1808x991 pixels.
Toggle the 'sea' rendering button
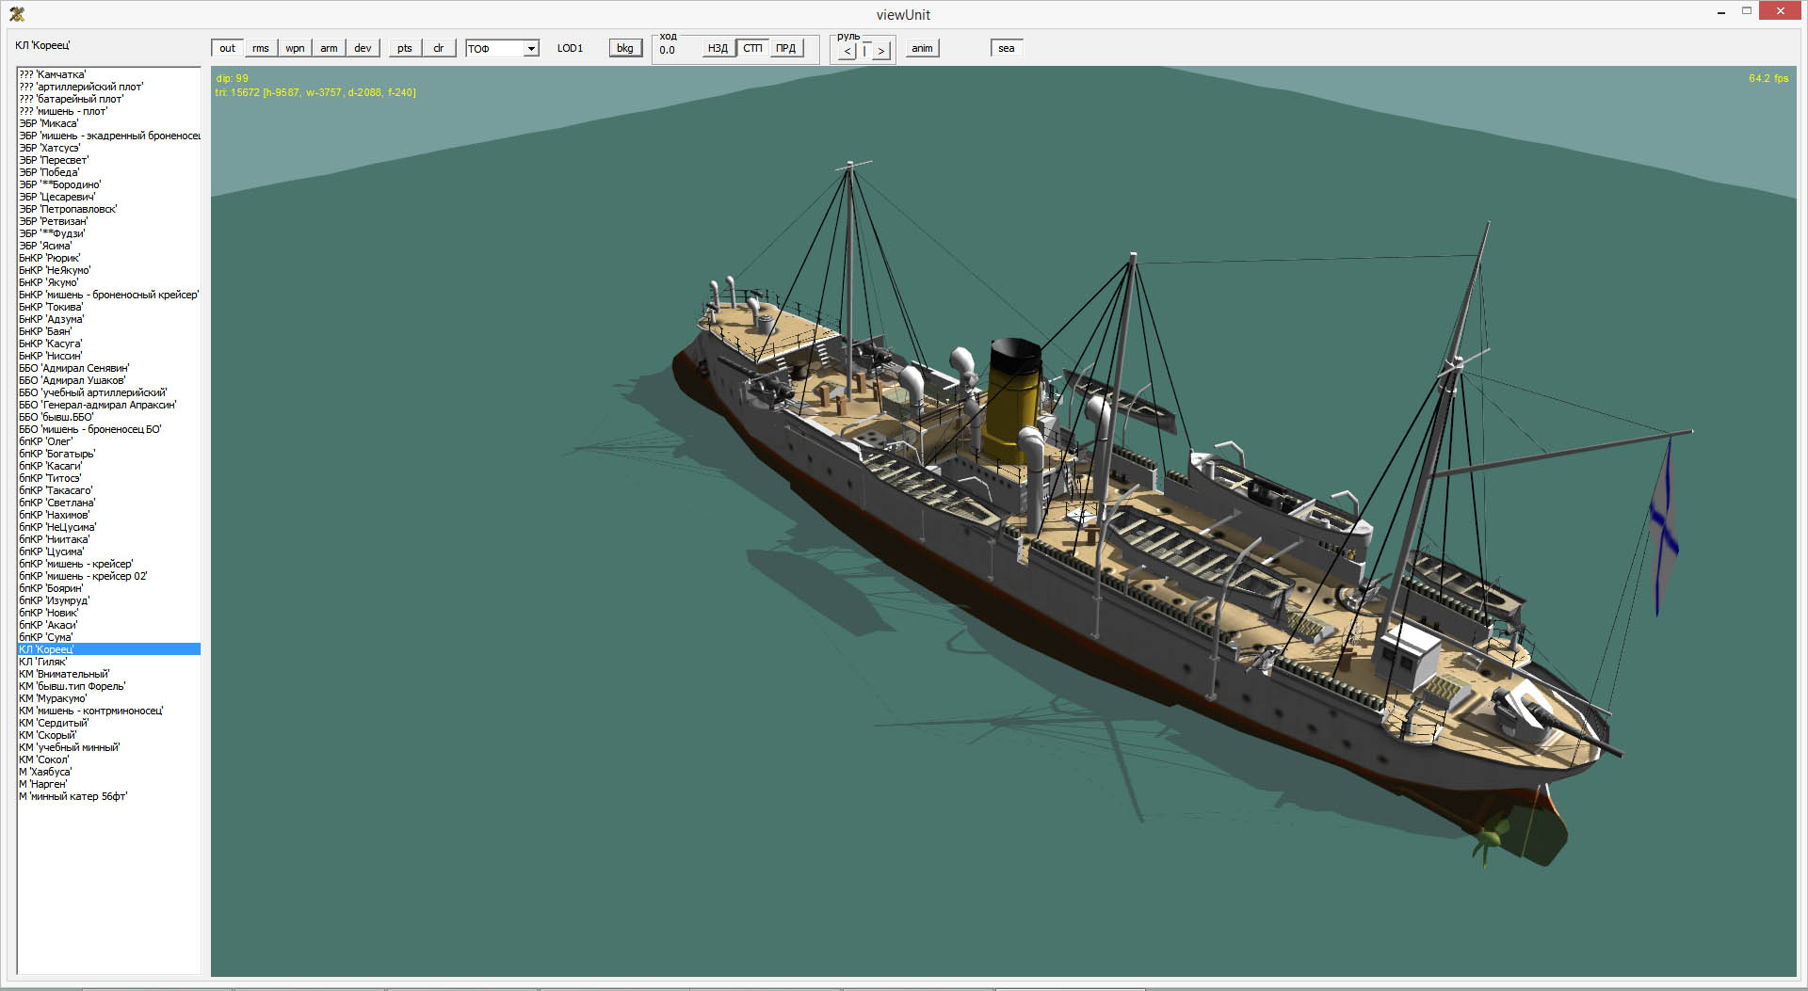pos(1006,48)
